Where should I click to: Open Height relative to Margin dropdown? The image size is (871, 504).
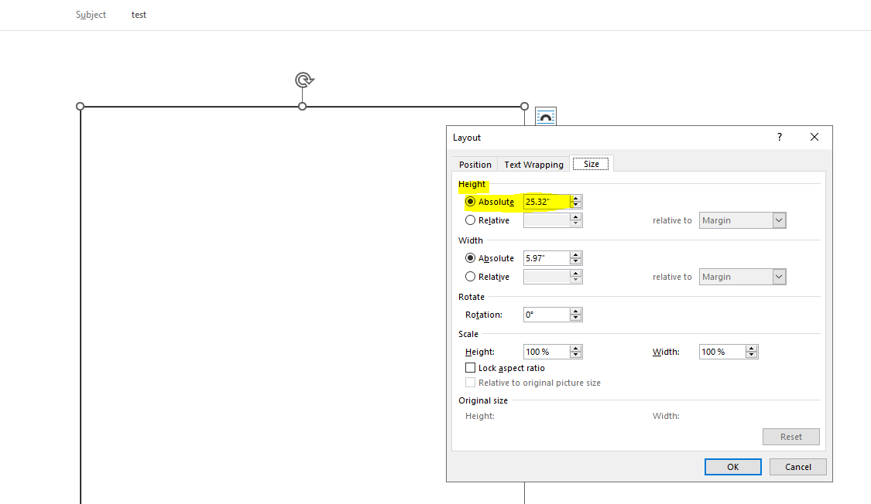pyautogui.click(x=742, y=220)
